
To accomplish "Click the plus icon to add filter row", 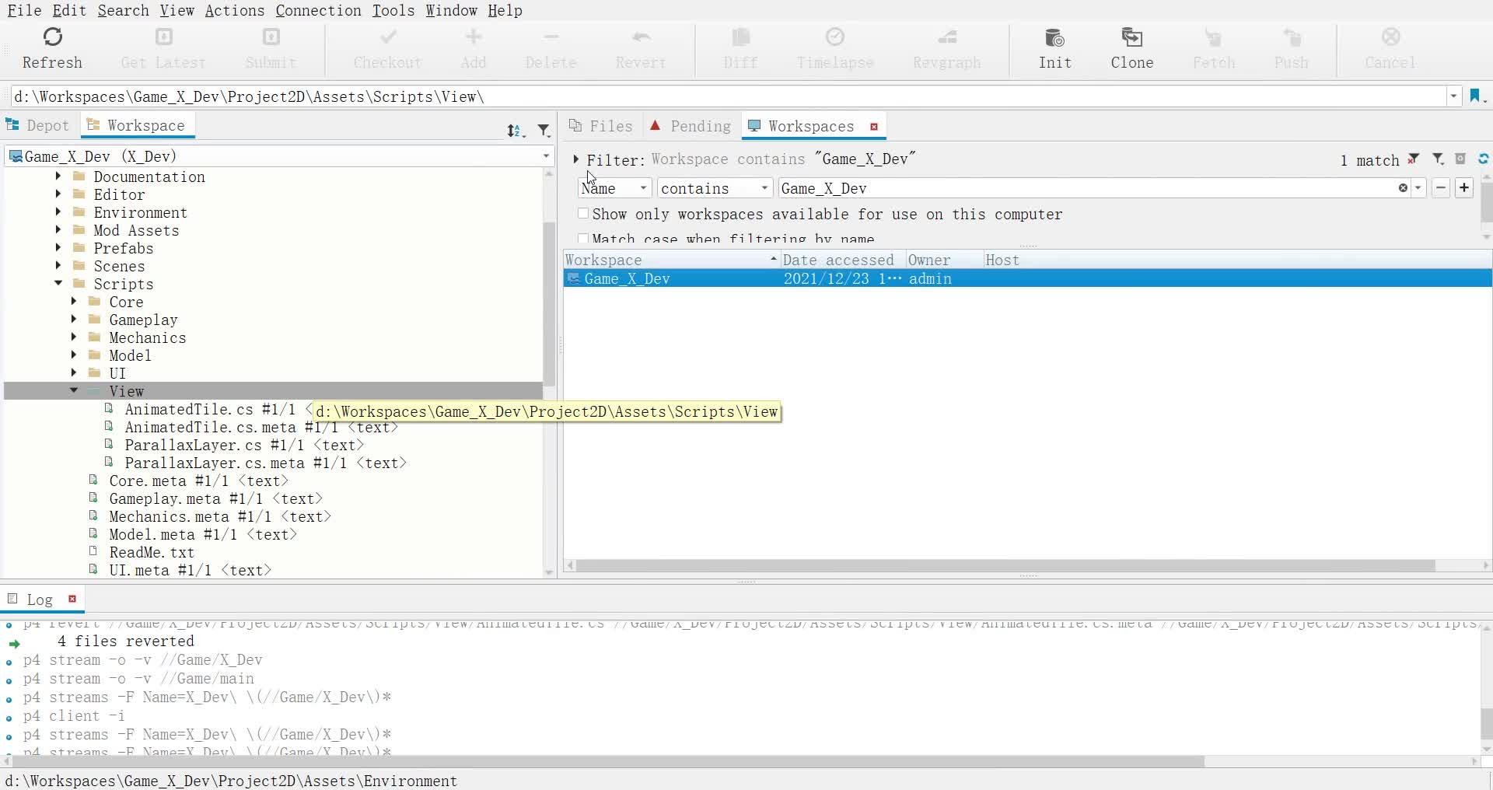I will click(1464, 188).
